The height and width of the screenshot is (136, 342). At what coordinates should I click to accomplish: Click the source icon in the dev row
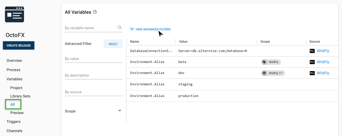click(312, 73)
